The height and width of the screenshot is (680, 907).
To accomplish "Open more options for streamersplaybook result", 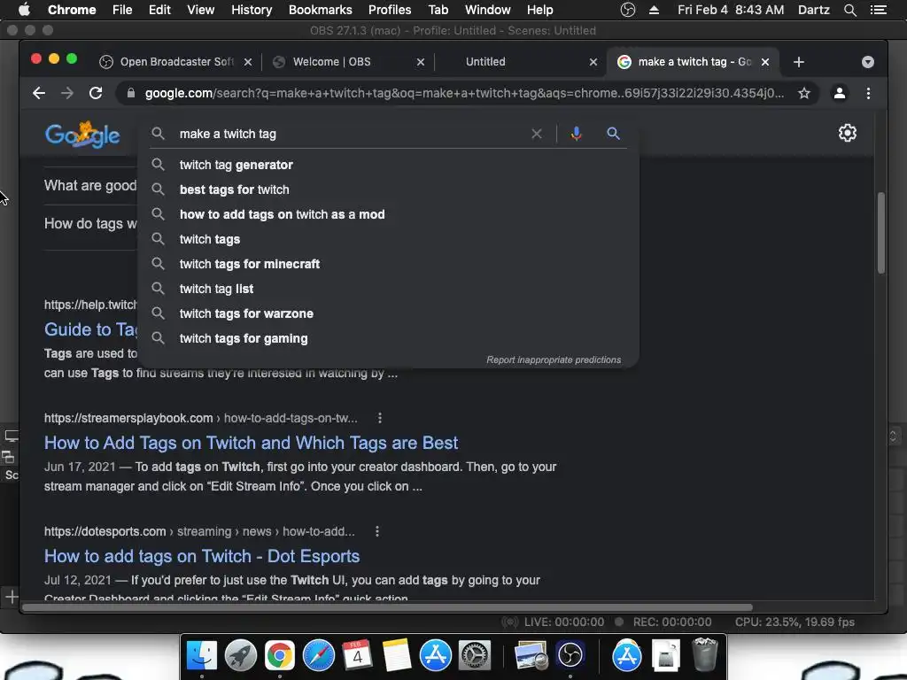I will point(379,418).
